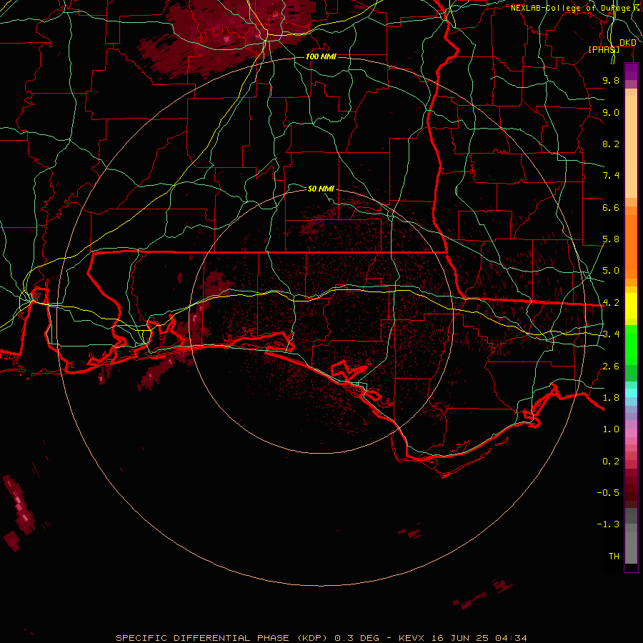This screenshot has height=643, width=643.
Task: Pick the yellow band of the color bar
Action: point(631,306)
